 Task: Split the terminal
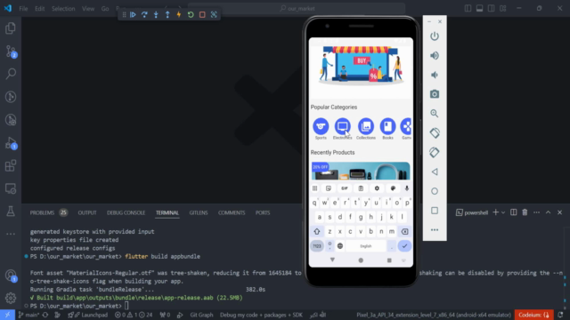513,212
